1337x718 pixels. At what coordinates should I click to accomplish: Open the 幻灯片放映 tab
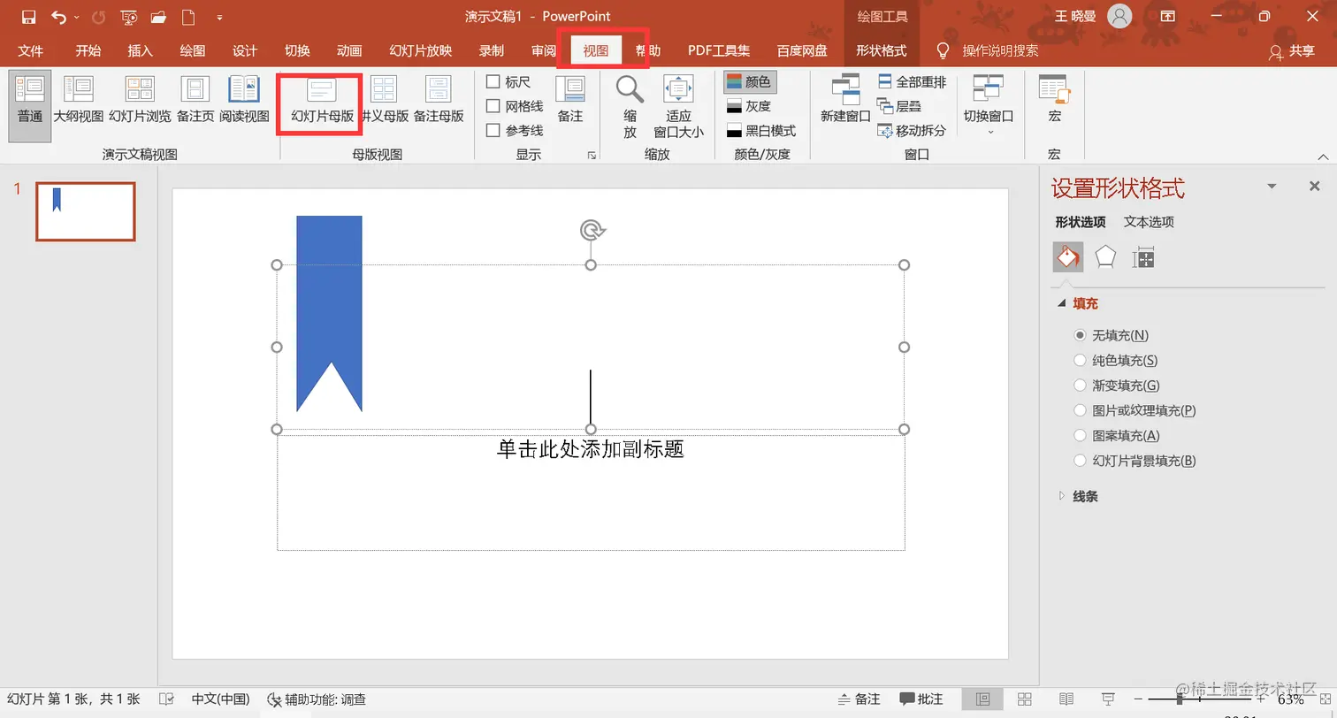click(x=421, y=50)
